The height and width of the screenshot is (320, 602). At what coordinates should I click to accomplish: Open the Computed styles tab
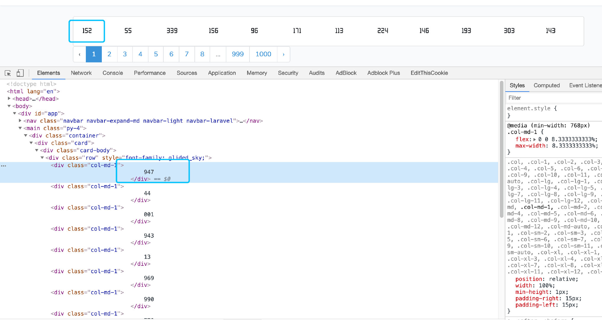[x=546, y=85]
